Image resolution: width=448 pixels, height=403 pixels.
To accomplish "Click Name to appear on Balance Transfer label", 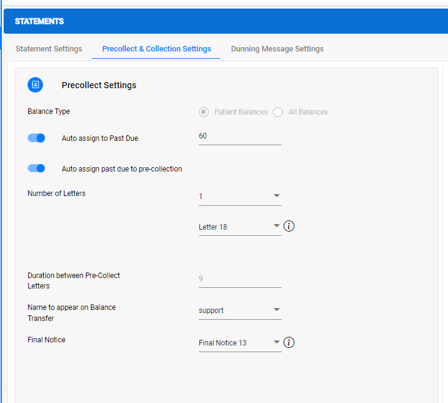I will [x=72, y=312].
